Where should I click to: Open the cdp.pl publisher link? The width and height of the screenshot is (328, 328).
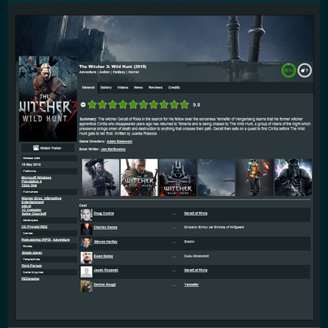click(26, 206)
